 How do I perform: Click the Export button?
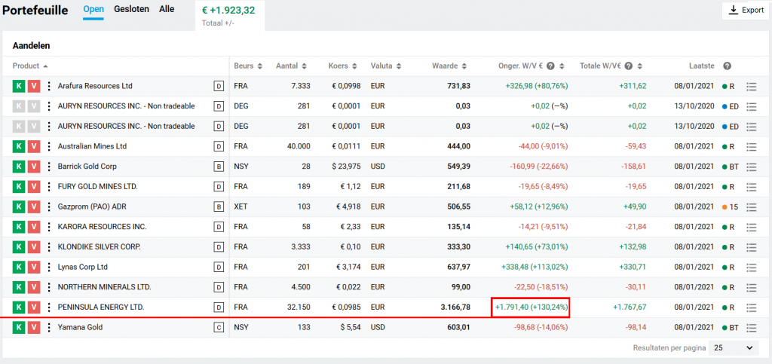pyautogui.click(x=746, y=11)
